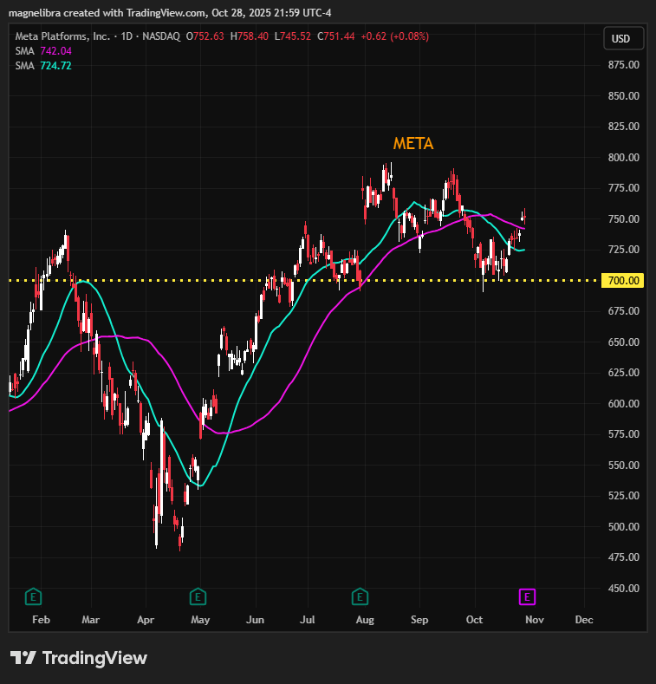Image resolution: width=656 pixels, height=684 pixels.
Task: Click the Oct label on time axis
Action: coord(475,620)
